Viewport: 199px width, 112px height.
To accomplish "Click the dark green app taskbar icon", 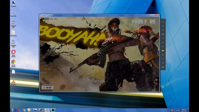I will (x=53, y=110).
